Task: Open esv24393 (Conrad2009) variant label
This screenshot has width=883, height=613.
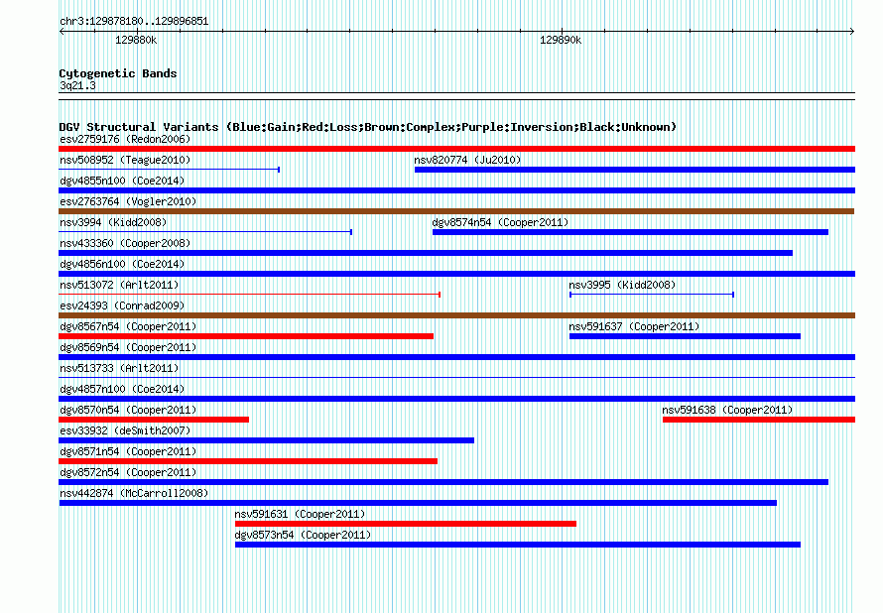Action: pos(122,306)
